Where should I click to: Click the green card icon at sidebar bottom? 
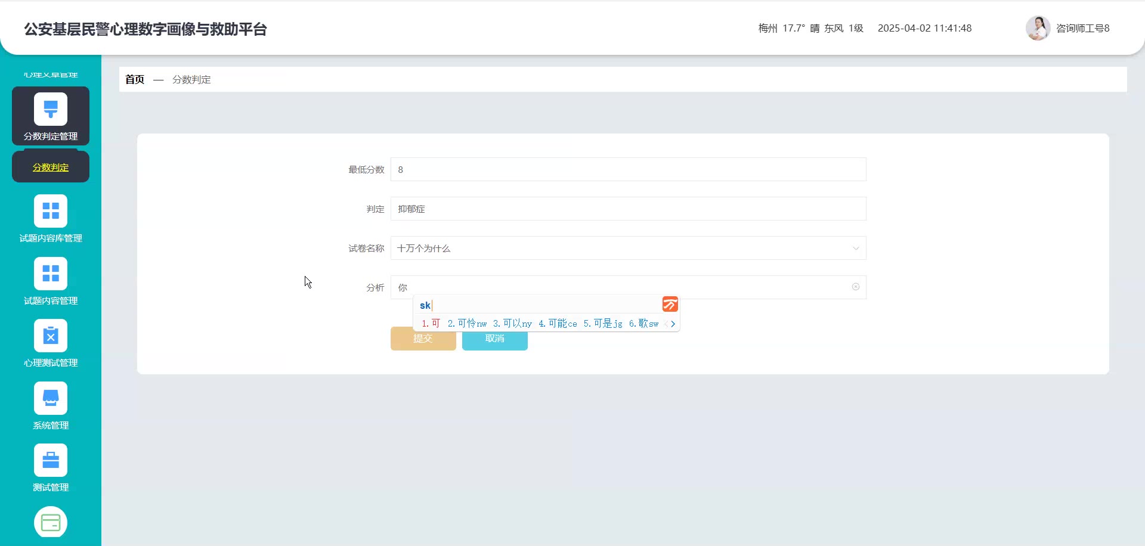point(51,523)
